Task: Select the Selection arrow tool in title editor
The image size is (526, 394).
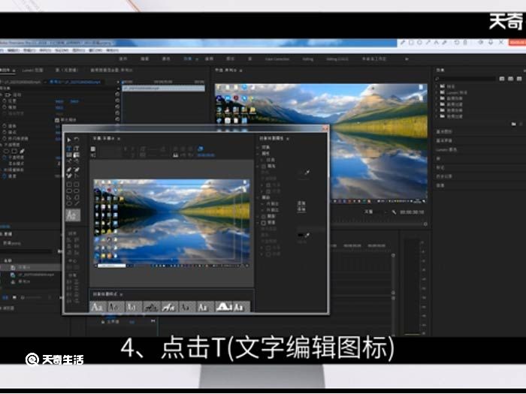Action: [x=69, y=140]
